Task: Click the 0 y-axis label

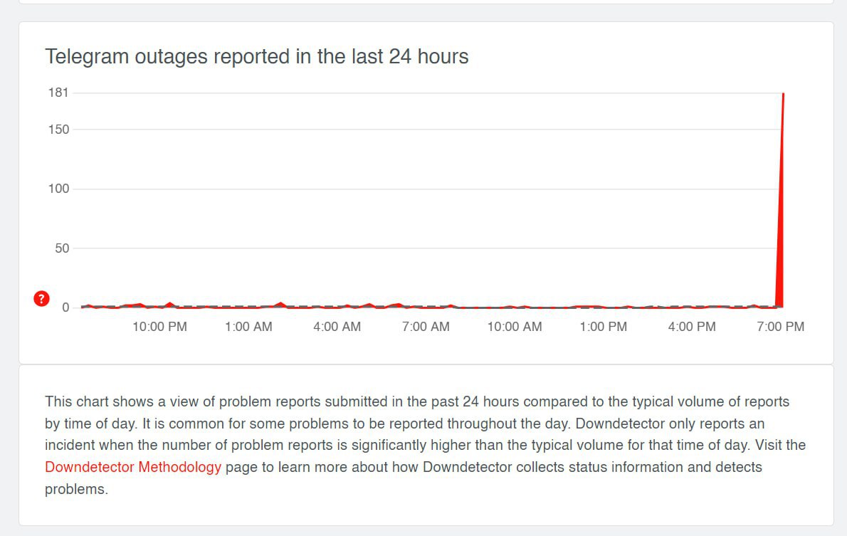Action: click(x=65, y=308)
